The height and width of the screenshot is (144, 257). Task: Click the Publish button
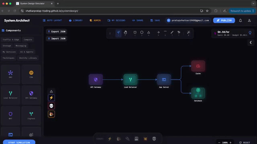[224, 20]
